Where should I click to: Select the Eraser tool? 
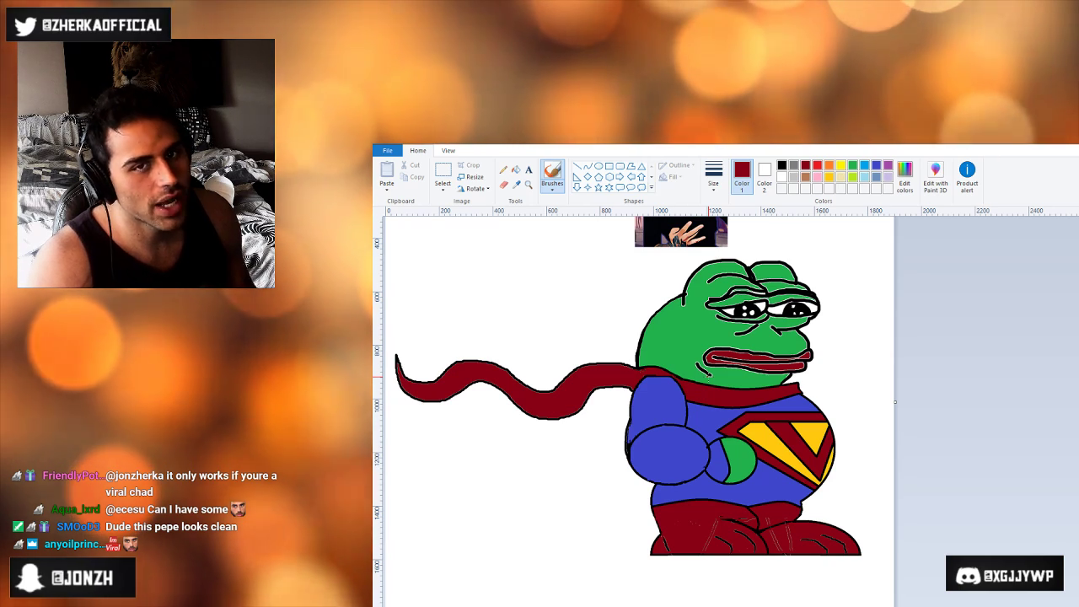click(x=503, y=185)
